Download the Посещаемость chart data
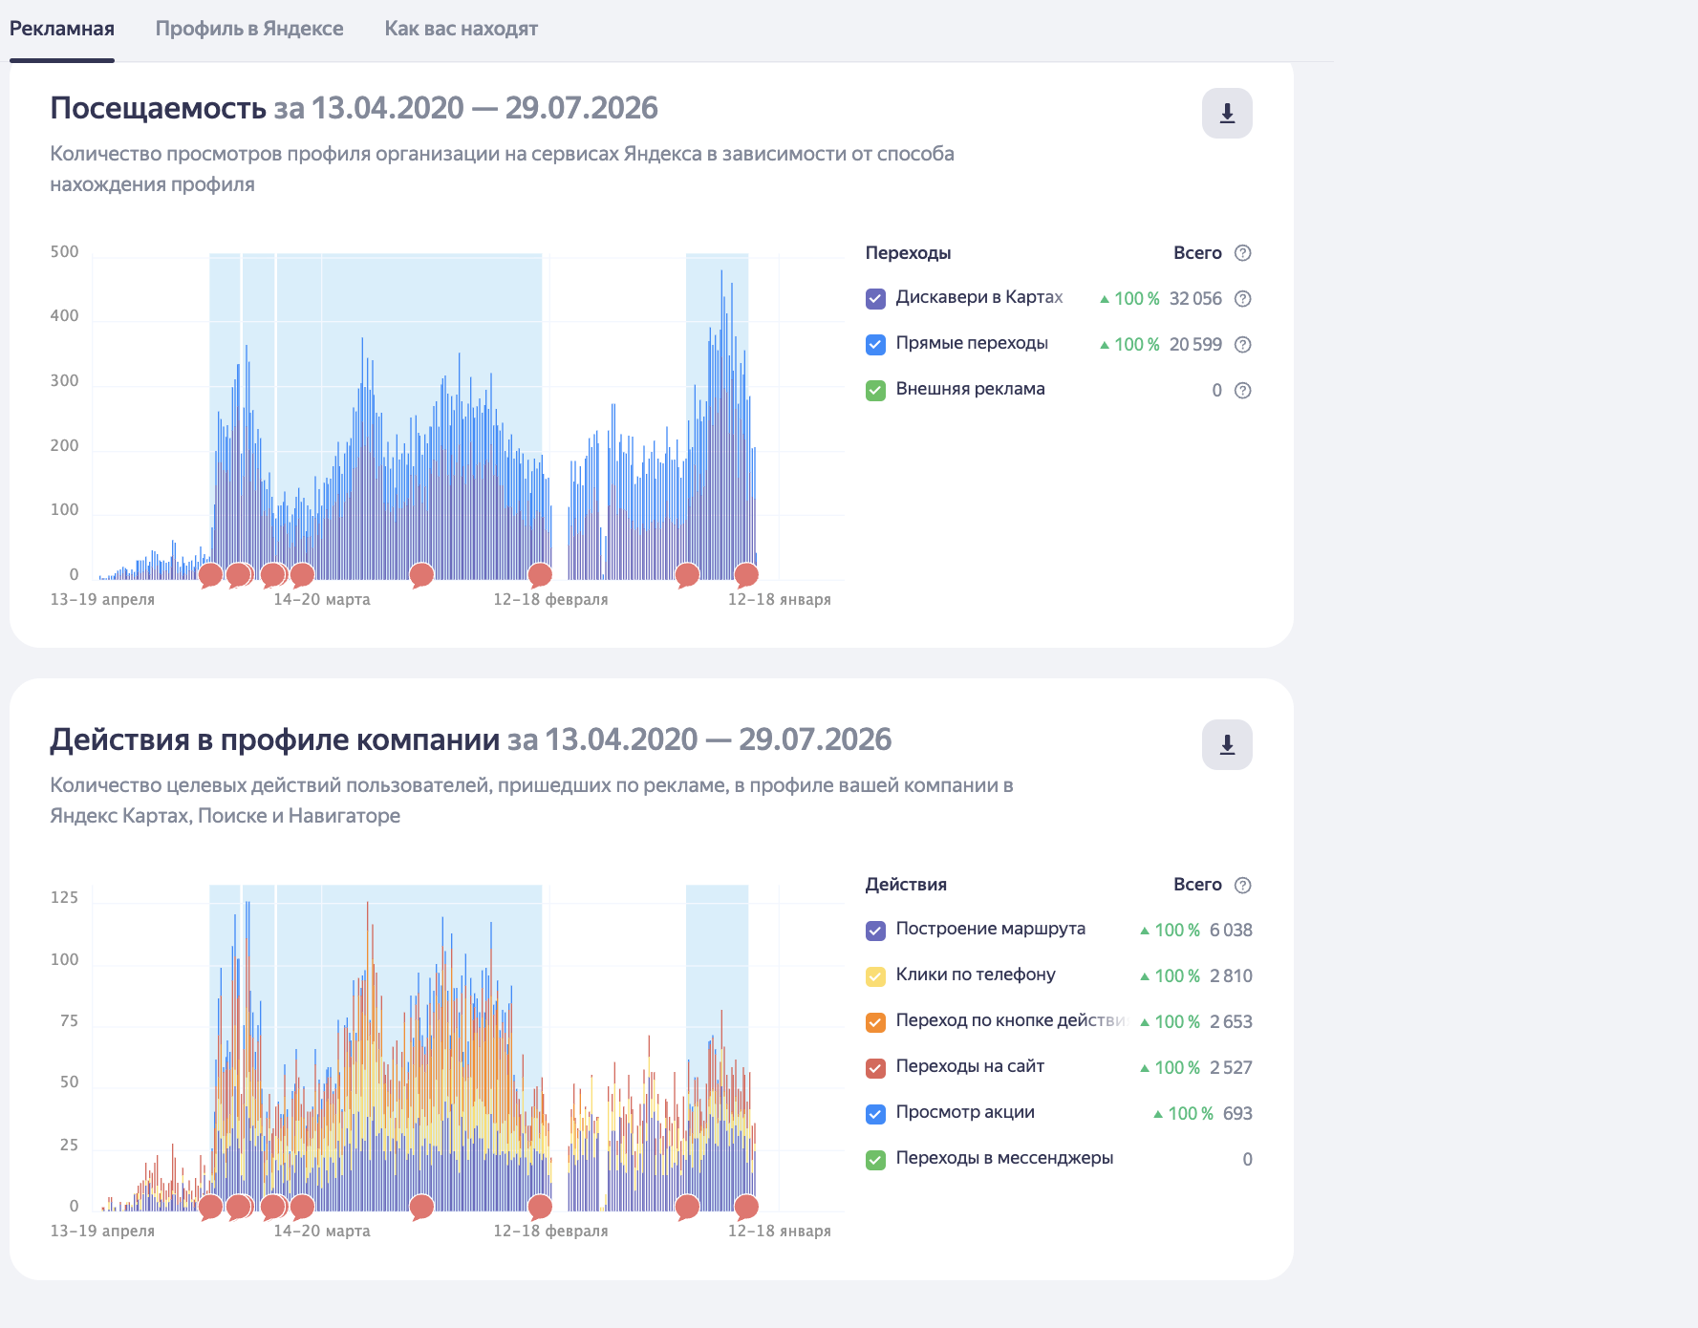This screenshot has width=1698, height=1328. coord(1227,114)
